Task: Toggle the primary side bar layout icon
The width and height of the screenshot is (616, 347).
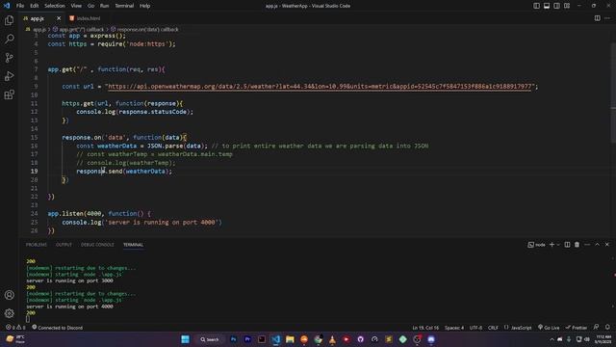Action: pyautogui.click(x=536, y=6)
